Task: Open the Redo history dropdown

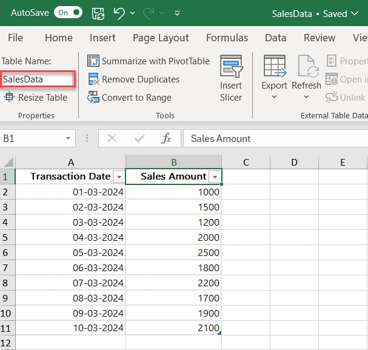Action: click(x=161, y=13)
